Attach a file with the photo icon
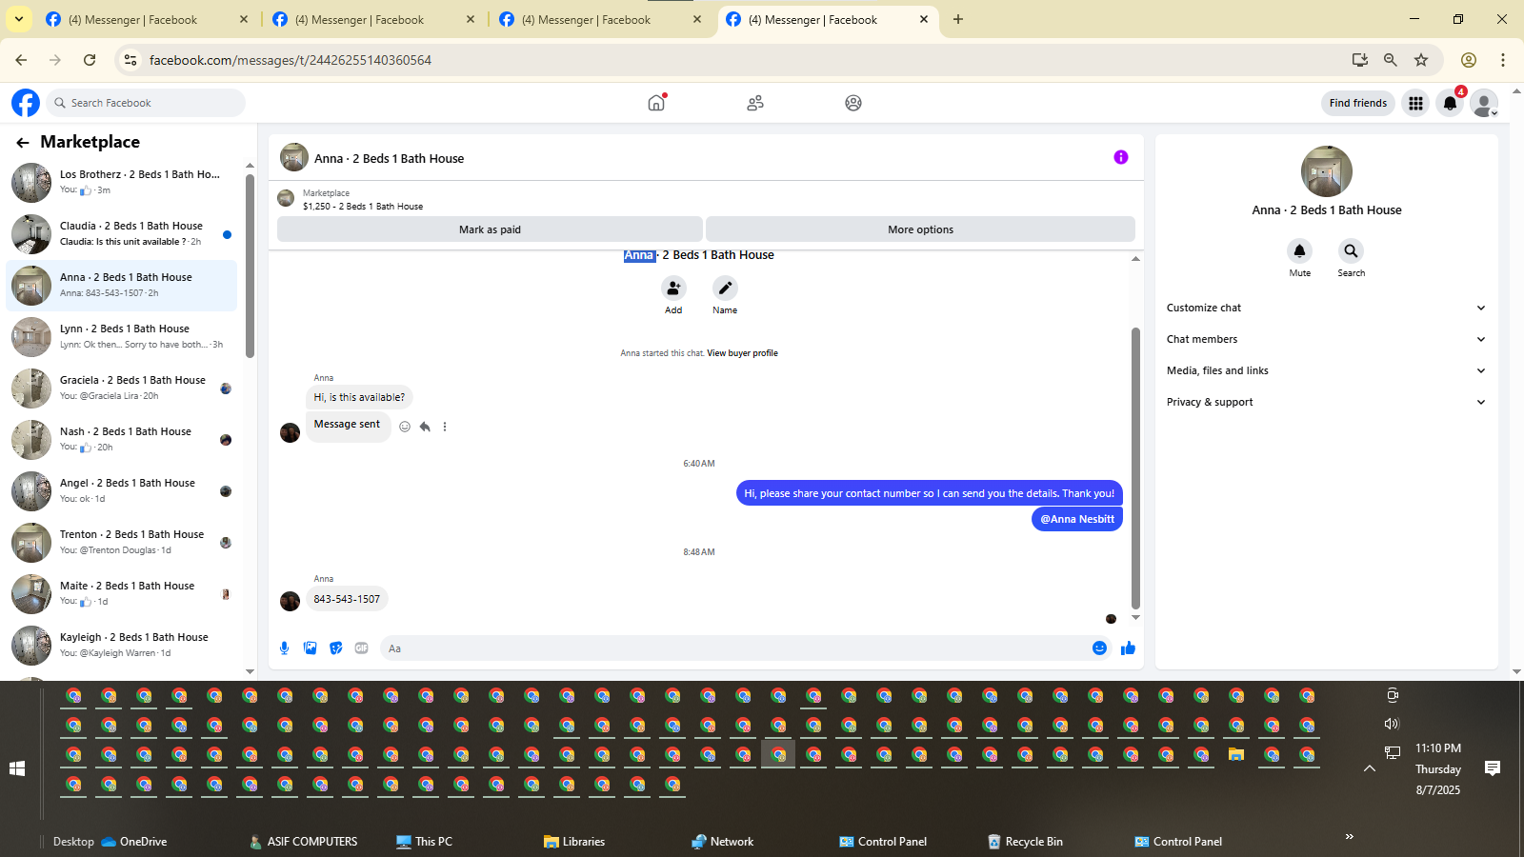Image resolution: width=1524 pixels, height=857 pixels. click(310, 648)
